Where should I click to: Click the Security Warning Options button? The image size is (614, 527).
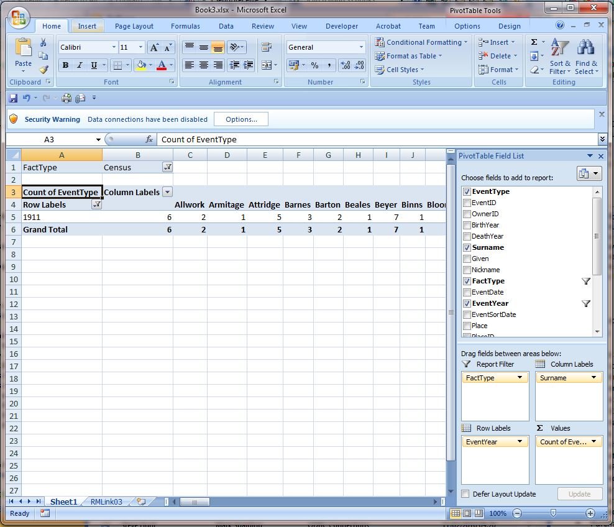pyautogui.click(x=241, y=119)
